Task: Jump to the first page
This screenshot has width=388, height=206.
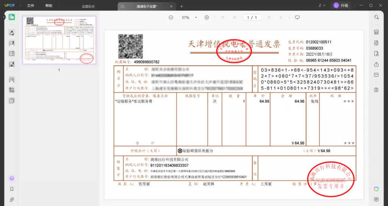Action: [223, 17]
